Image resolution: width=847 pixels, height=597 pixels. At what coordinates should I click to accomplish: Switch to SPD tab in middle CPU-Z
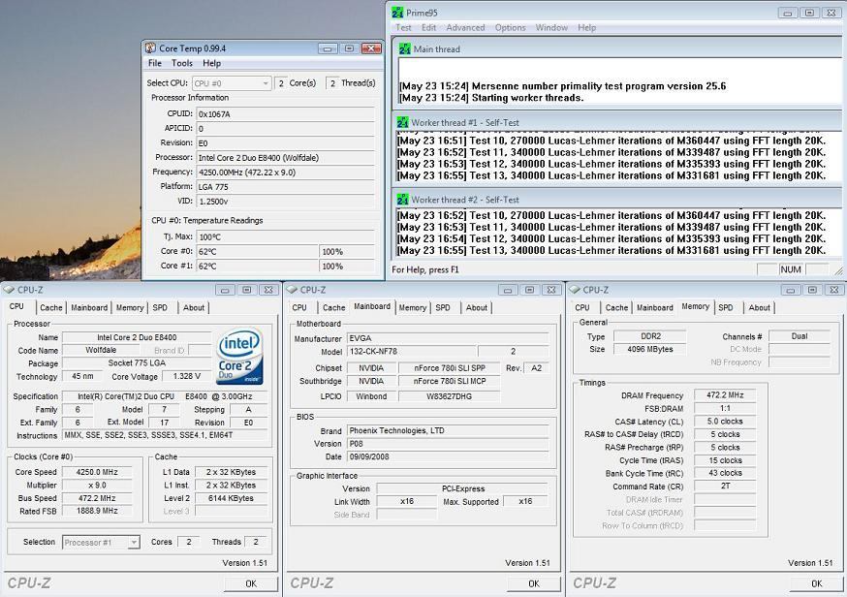[443, 307]
